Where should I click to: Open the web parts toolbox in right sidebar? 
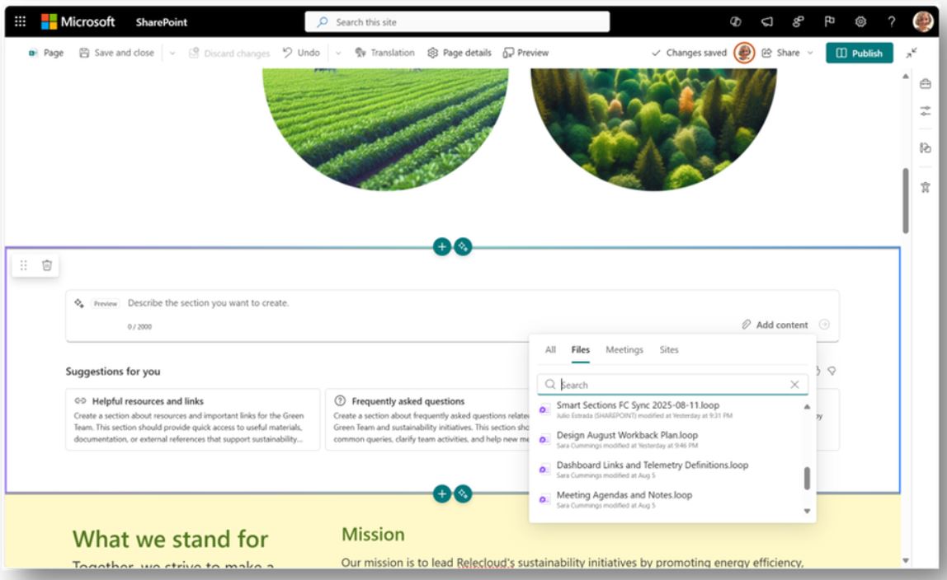tap(926, 85)
